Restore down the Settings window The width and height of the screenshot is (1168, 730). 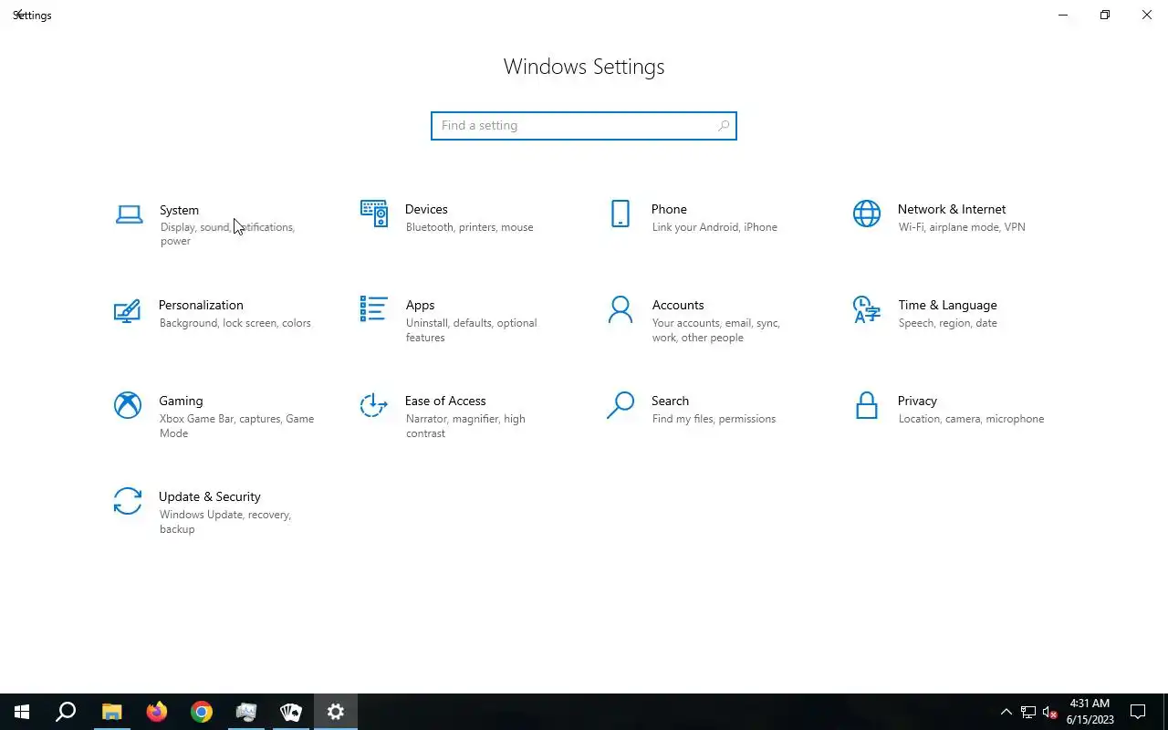(1105, 16)
